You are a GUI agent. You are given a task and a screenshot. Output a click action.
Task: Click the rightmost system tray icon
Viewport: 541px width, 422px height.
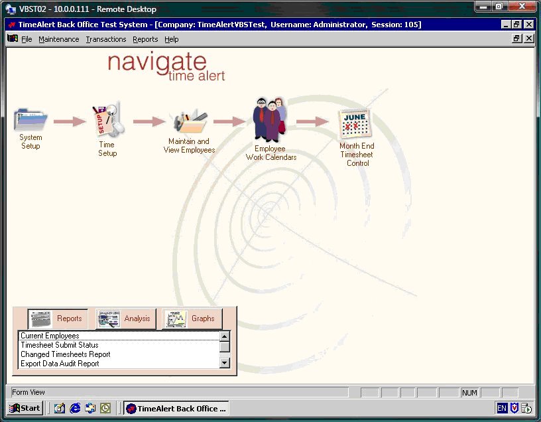526,408
